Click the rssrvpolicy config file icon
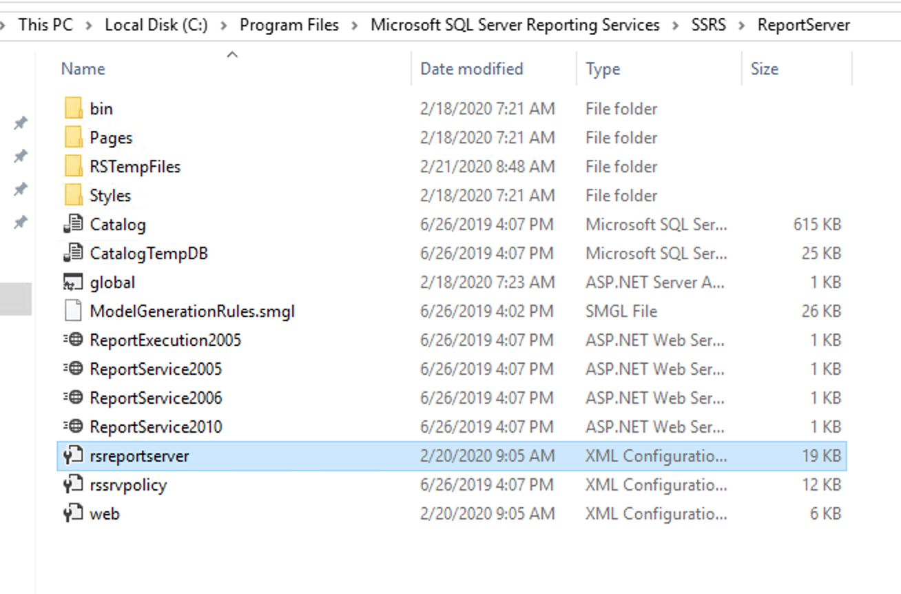901x594 pixels. (x=73, y=484)
